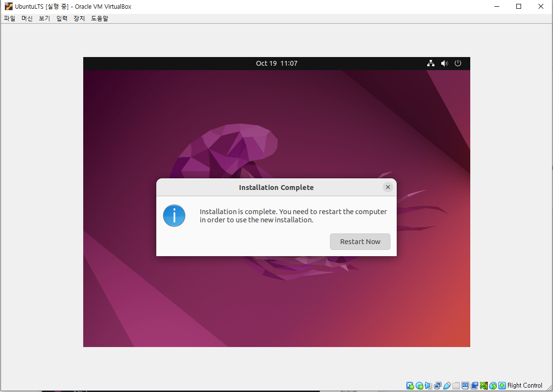The width and height of the screenshot is (553, 392).
Task: Open the 머신 menu
Action: click(x=27, y=18)
